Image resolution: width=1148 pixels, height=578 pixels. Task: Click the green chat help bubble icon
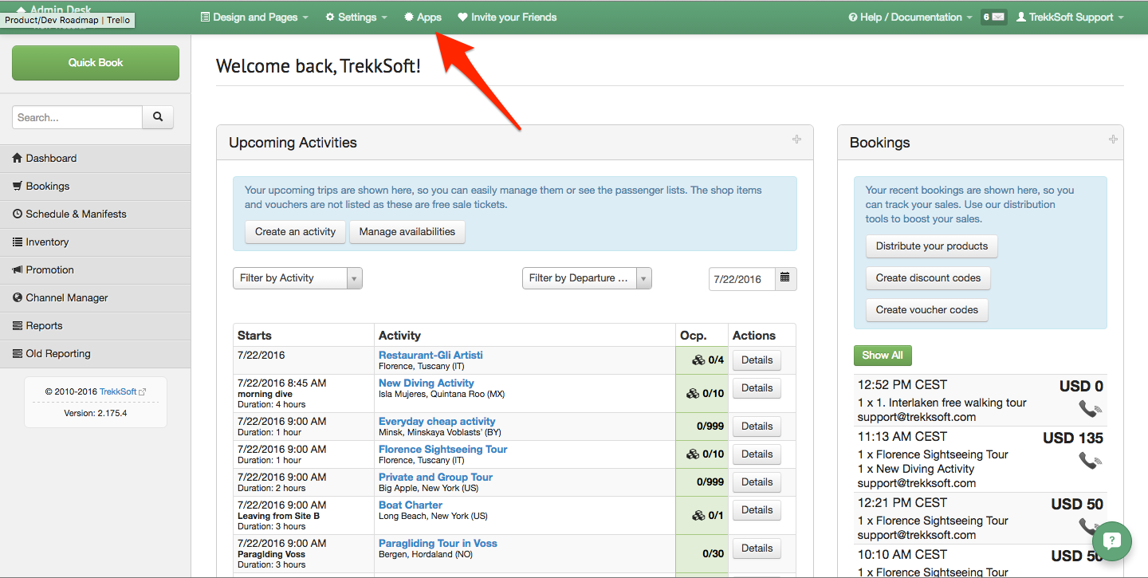click(x=1112, y=541)
